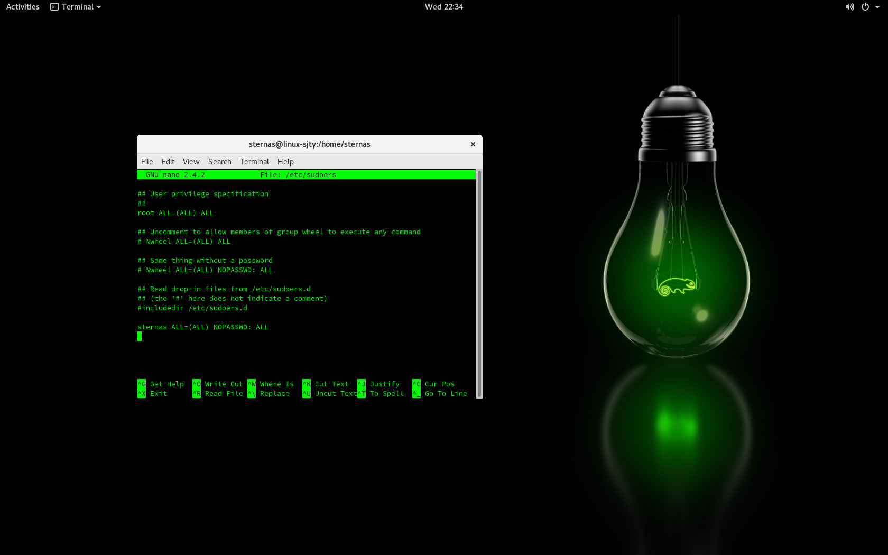The image size is (888, 555).
Task: Click the GNU nano 2.4.2 header text
Action: pyautogui.click(x=175, y=175)
